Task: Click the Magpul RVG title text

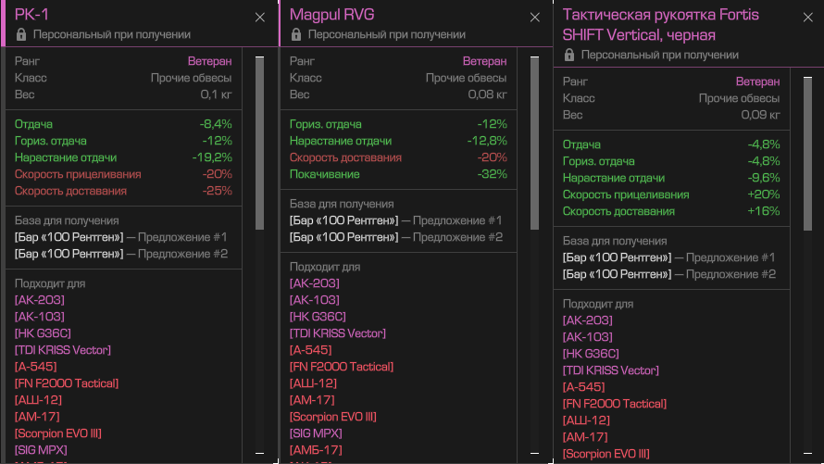Action: pos(332,15)
